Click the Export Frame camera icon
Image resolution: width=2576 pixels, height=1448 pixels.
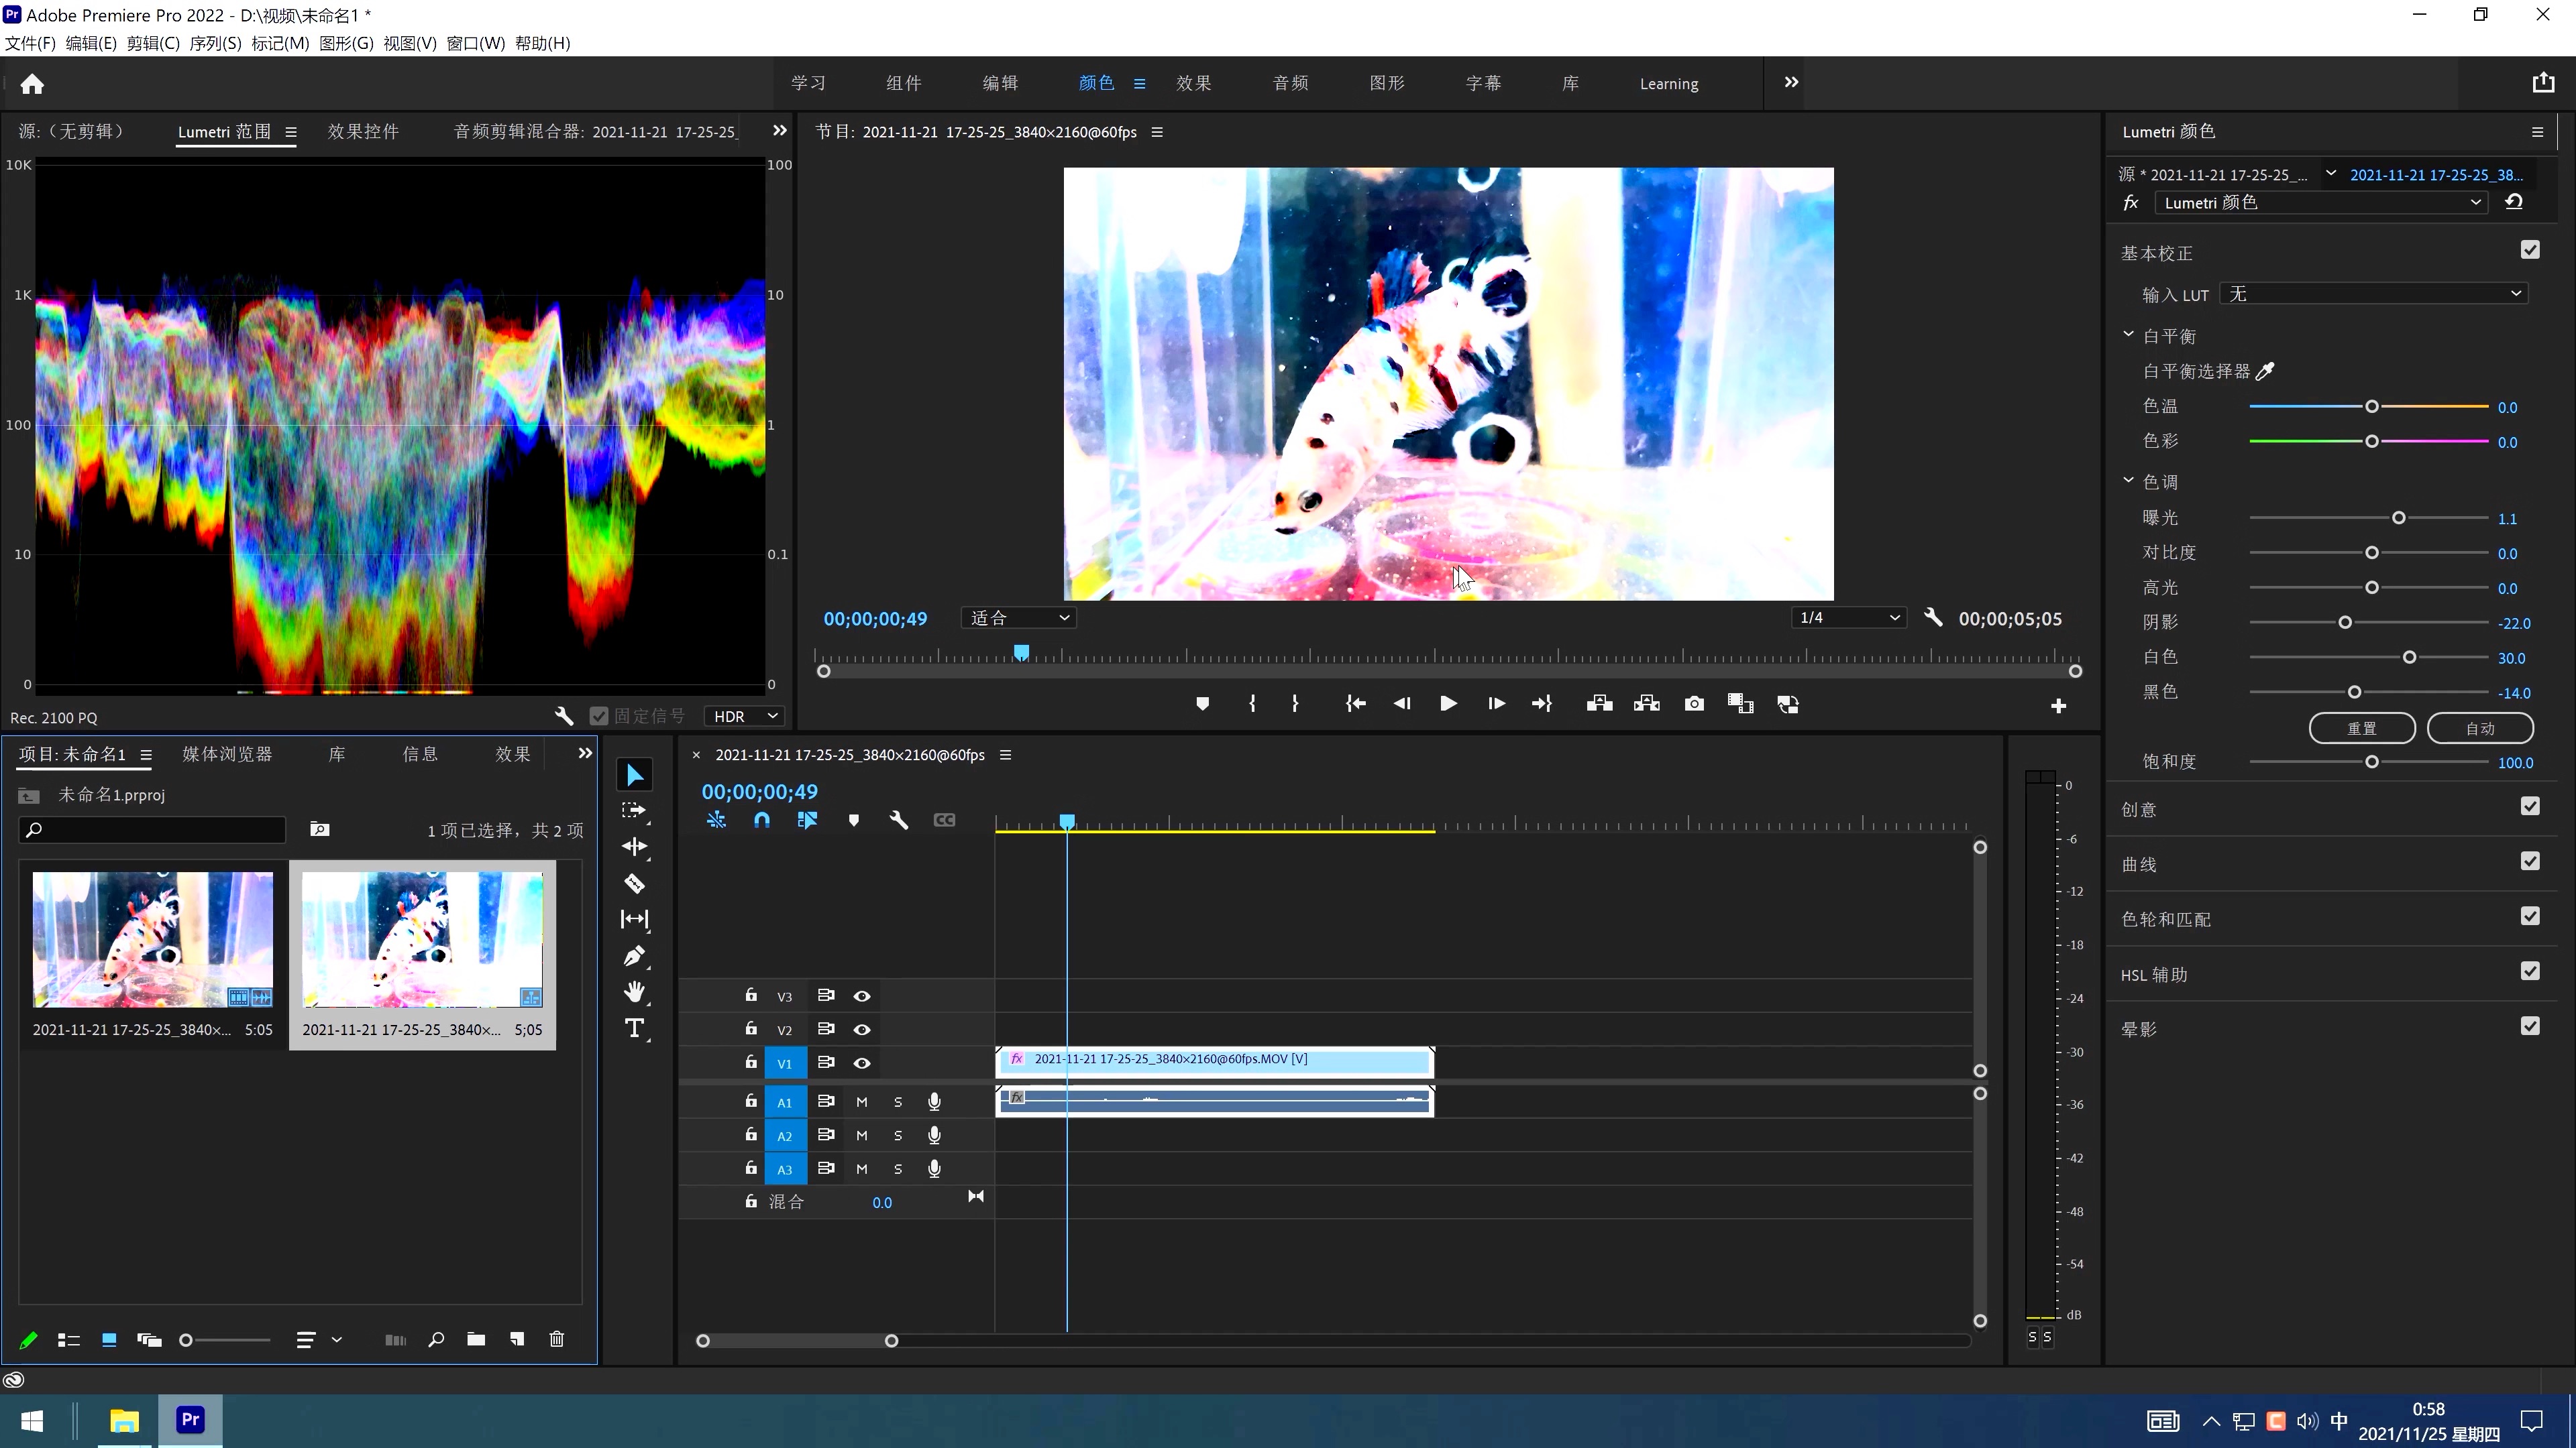(1694, 705)
